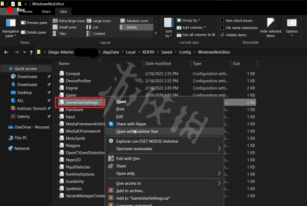The width and height of the screenshot is (307, 206).
Task: Click the Local breadcrumb segment
Action: click(130, 52)
